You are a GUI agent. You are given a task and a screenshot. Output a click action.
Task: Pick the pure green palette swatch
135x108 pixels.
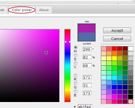click(x=114, y=68)
